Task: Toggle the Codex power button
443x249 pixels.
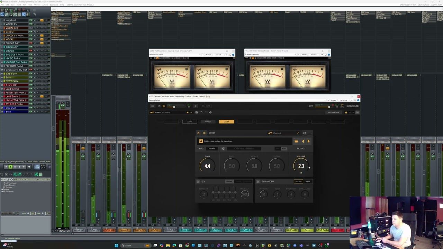Action: 198,133
